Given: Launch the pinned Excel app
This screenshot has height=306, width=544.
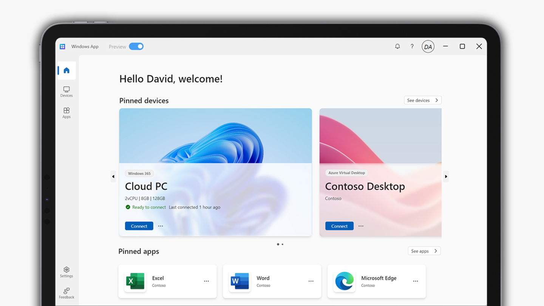Looking at the screenshot, I should [x=159, y=281].
